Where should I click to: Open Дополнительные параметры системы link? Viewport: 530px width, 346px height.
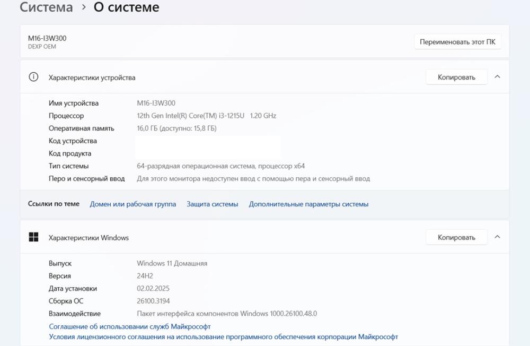pos(308,204)
